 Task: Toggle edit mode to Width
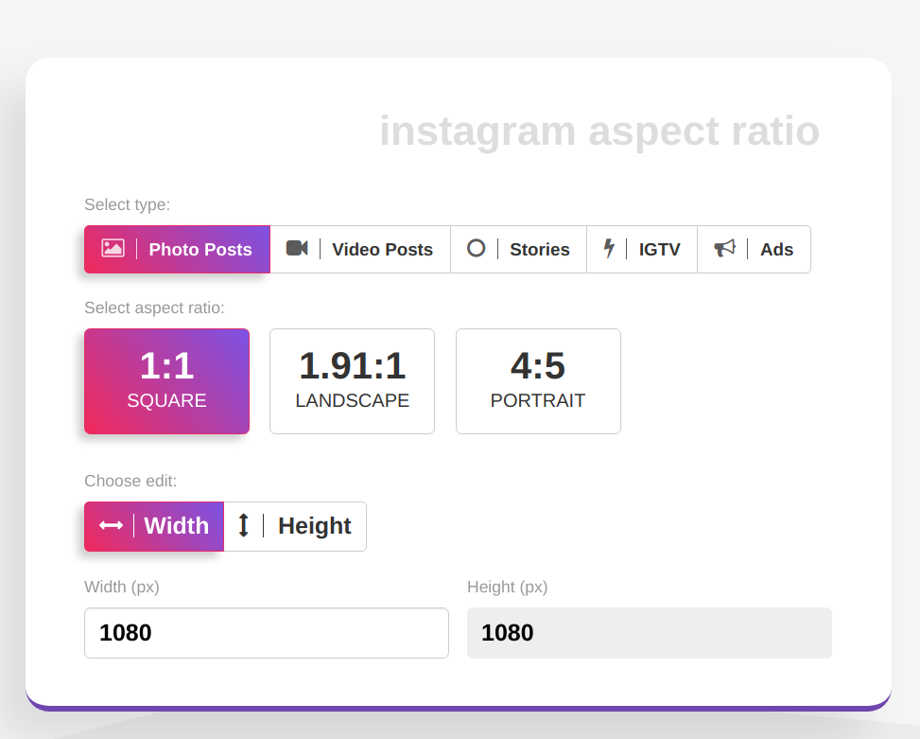[x=154, y=526]
